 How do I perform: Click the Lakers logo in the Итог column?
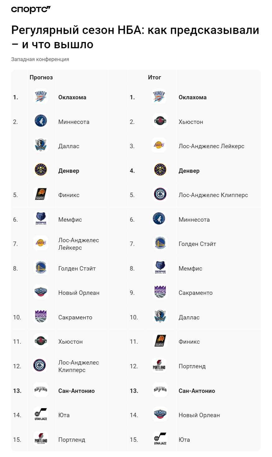[x=159, y=146]
